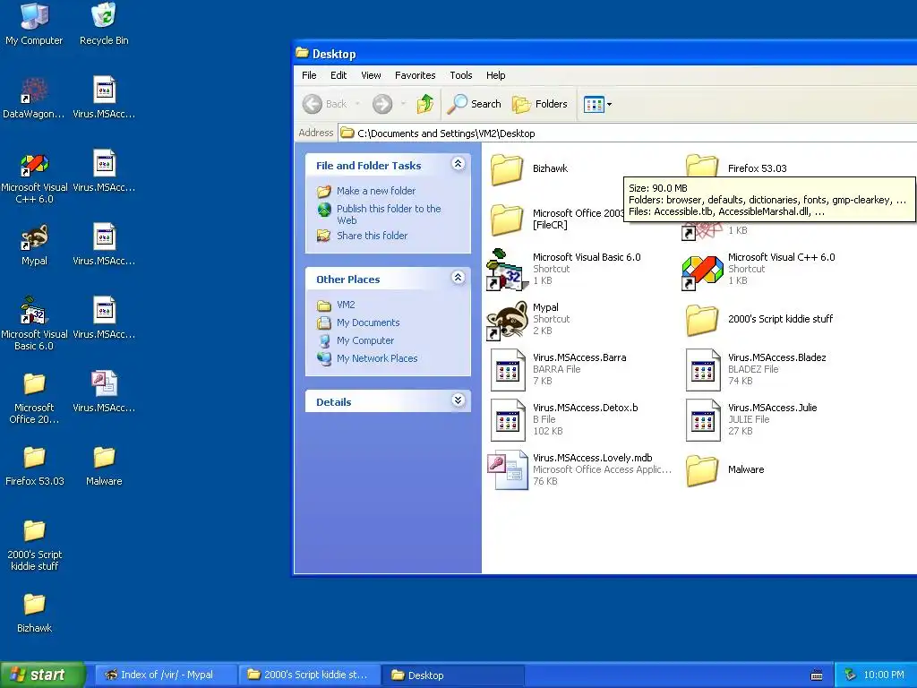Select the Access database Virus.MSAcc... desktop icon
This screenshot has height=688, width=917.
(104, 391)
